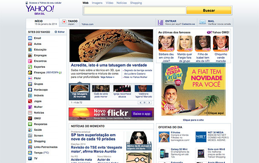Click the Baixe o app button
The width and height of the screenshot is (259, 163).
(141, 114)
